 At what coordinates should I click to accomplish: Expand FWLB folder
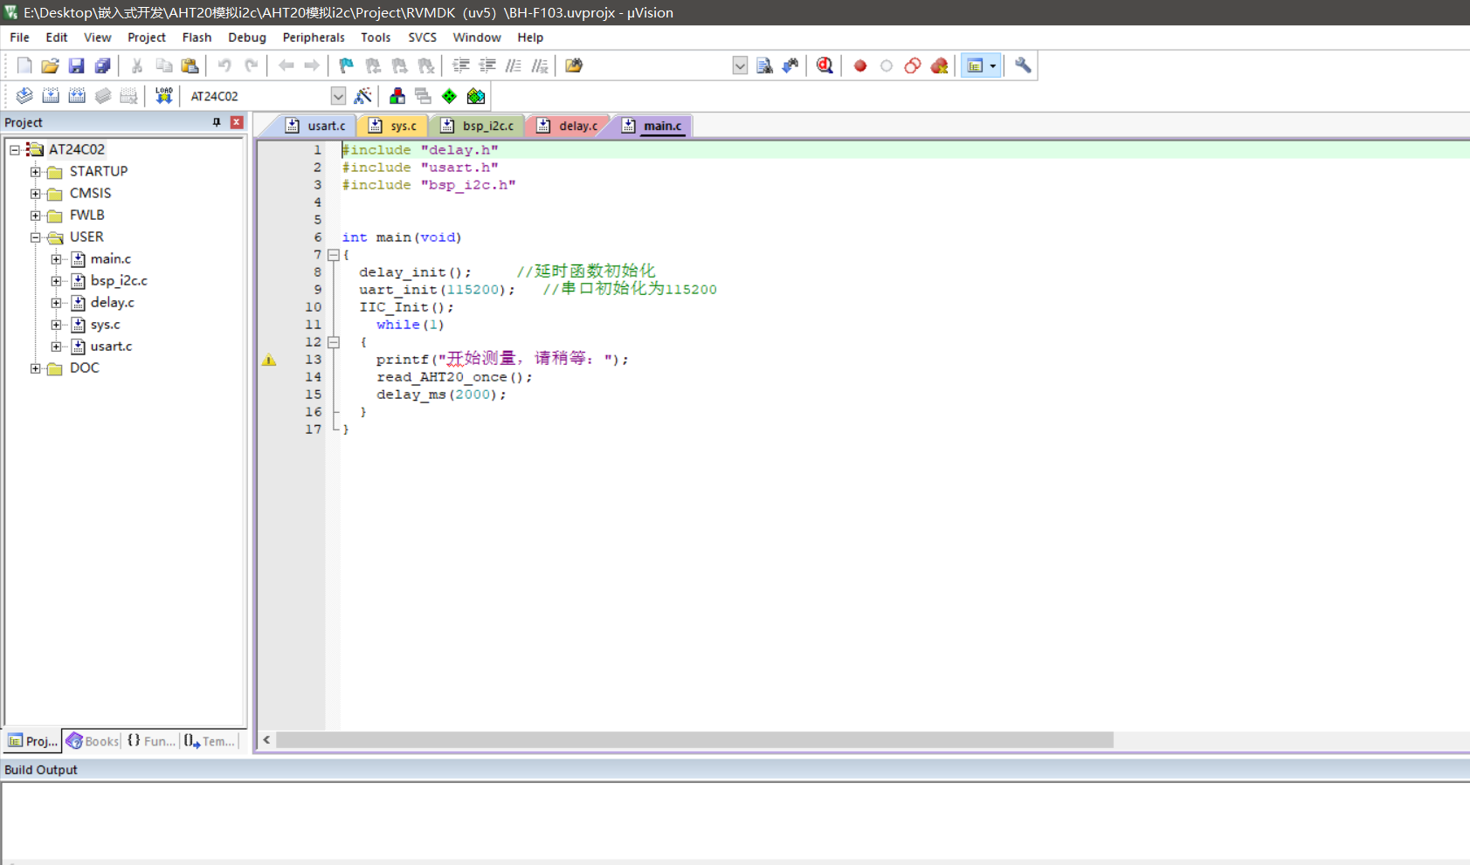click(36, 216)
